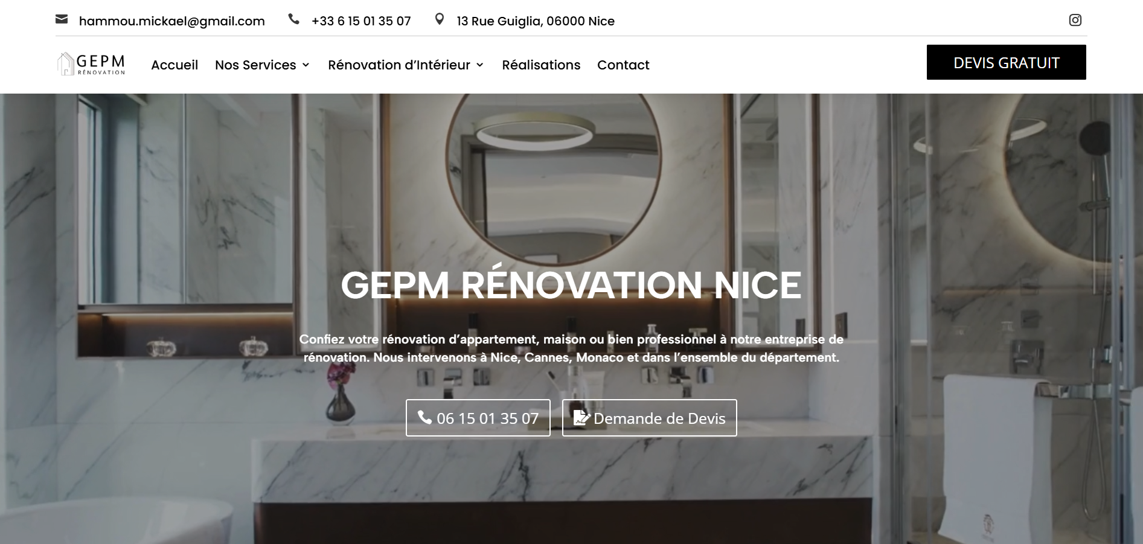Open the Réalisations menu item

tap(541, 65)
